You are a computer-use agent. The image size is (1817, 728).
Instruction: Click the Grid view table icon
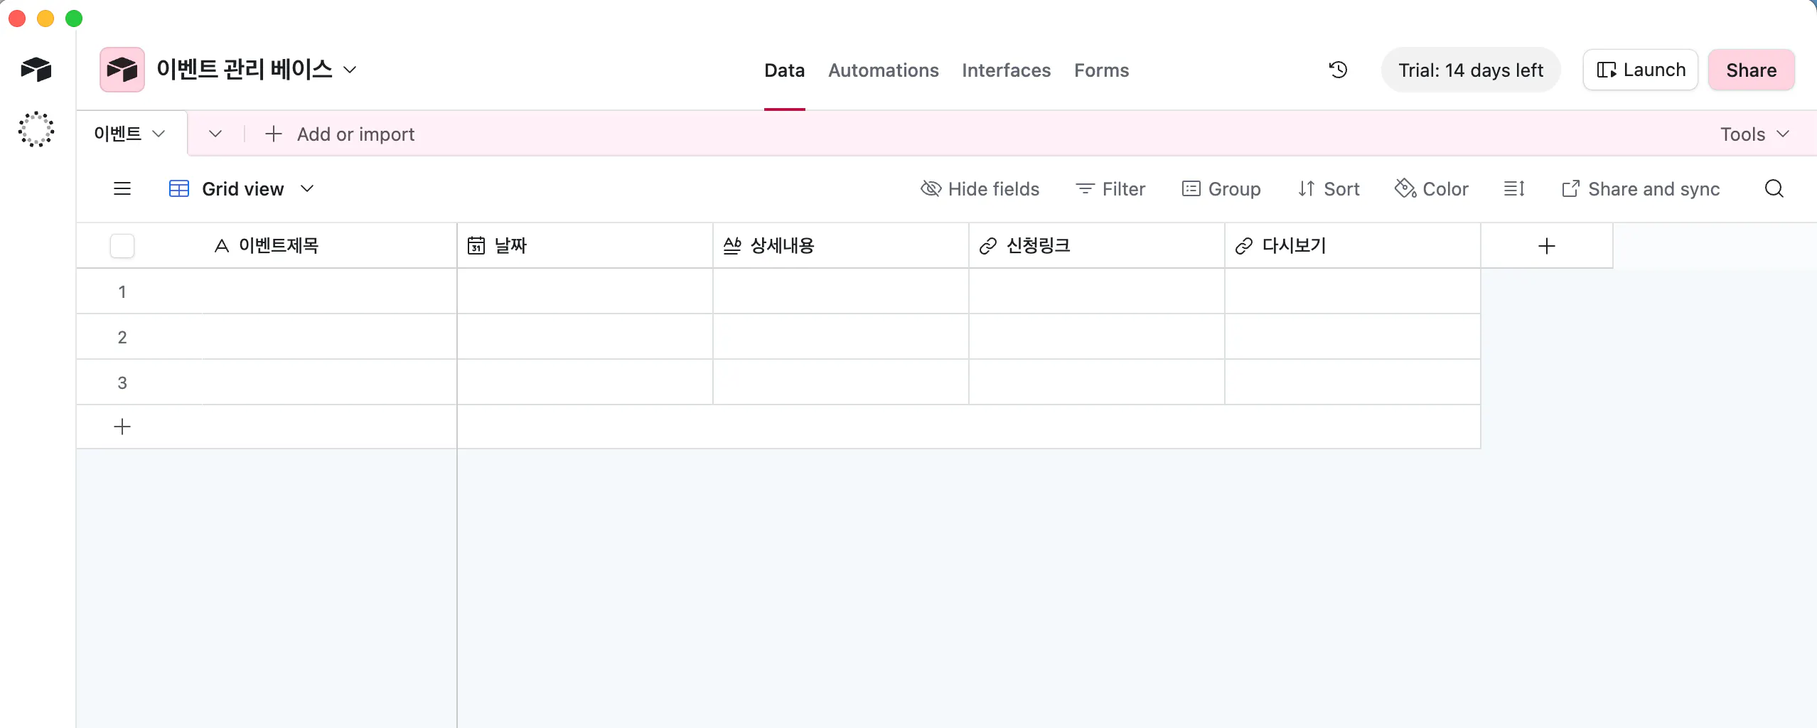[x=179, y=188]
